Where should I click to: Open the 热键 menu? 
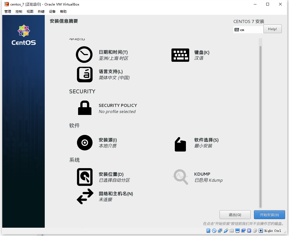pyautogui.click(x=41, y=12)
